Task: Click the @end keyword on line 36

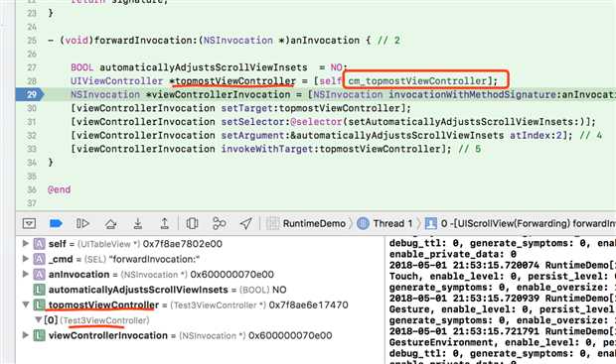Action: pyautogui.click(x=59, y=189)
